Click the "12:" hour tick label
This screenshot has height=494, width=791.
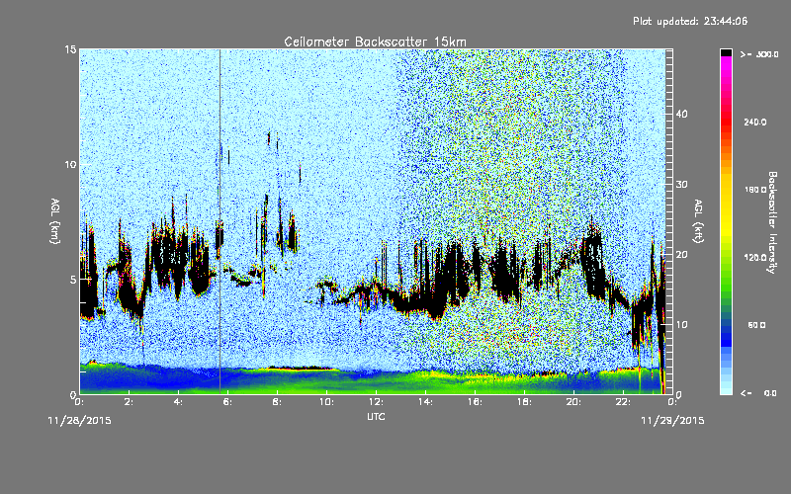point(376,402)
